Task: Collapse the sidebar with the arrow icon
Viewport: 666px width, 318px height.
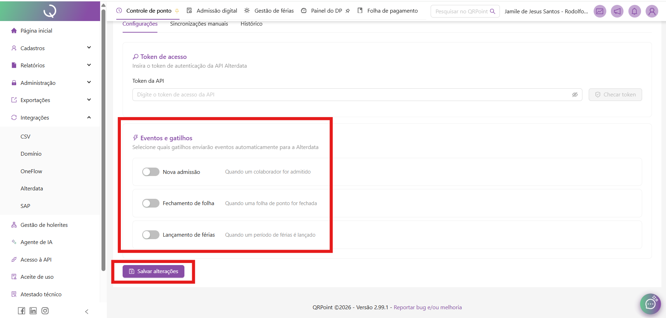Action: tap(87, 311)
